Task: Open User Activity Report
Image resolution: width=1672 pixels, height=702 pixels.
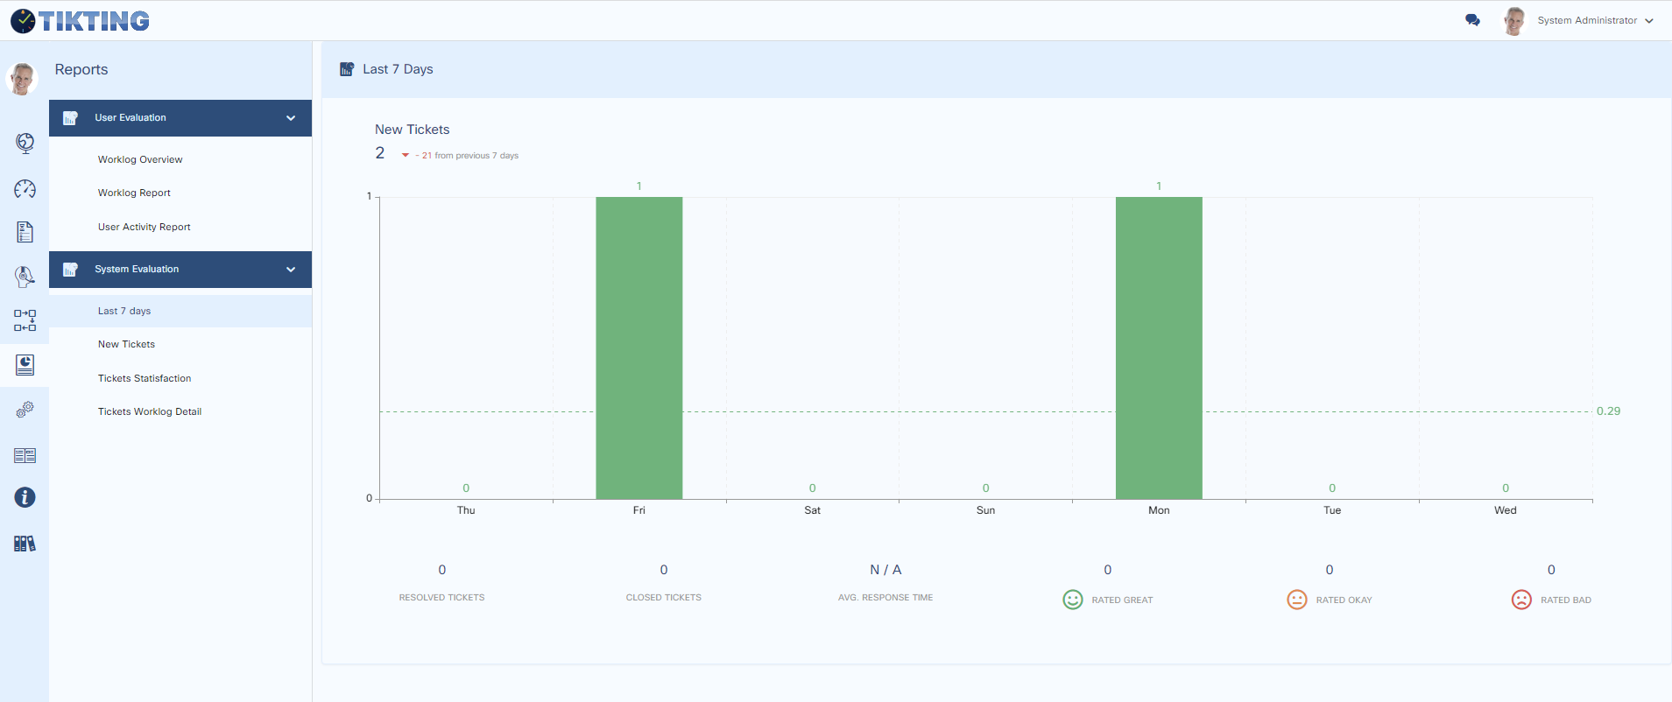Action: click(144, 227)
